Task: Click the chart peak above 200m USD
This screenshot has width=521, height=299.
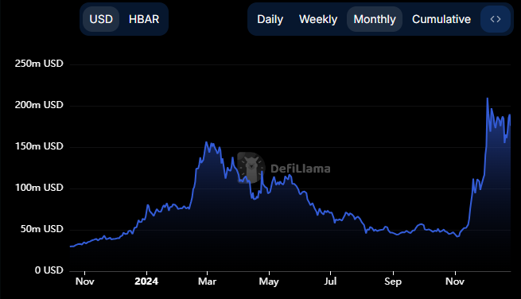Action: pos(488,99)
